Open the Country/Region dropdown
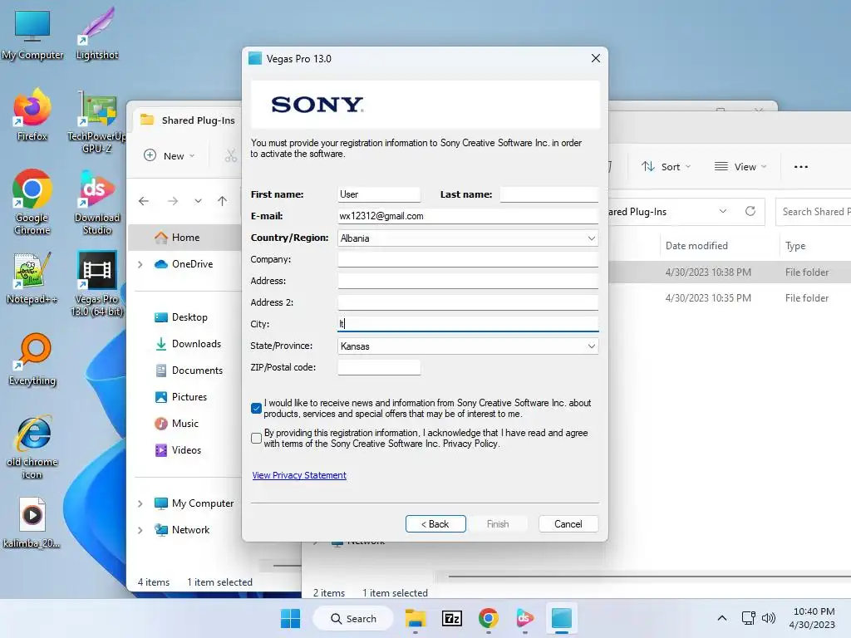 pos(468,238)
